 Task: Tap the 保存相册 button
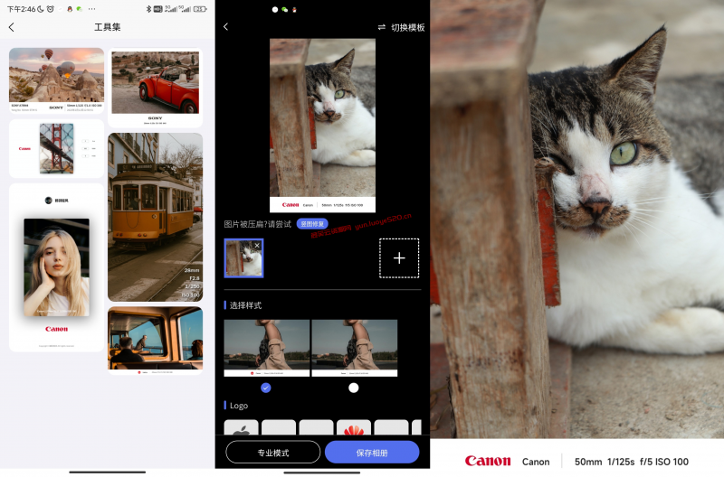pos(372,452)
